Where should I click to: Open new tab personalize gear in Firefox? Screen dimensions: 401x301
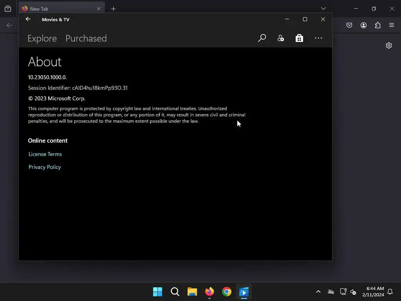coord(389,45)
